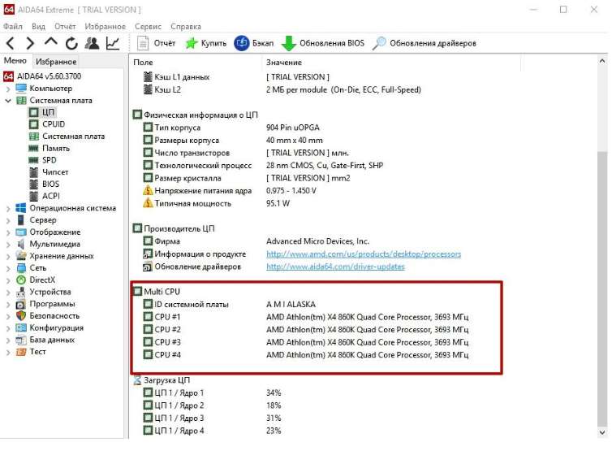Expand the Сеть tree node
This screenshot has width=612, height=451.
8,268
